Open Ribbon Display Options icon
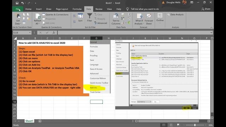Image resolution: width=226 pixels, height=127 pixels. coord(192,2)
